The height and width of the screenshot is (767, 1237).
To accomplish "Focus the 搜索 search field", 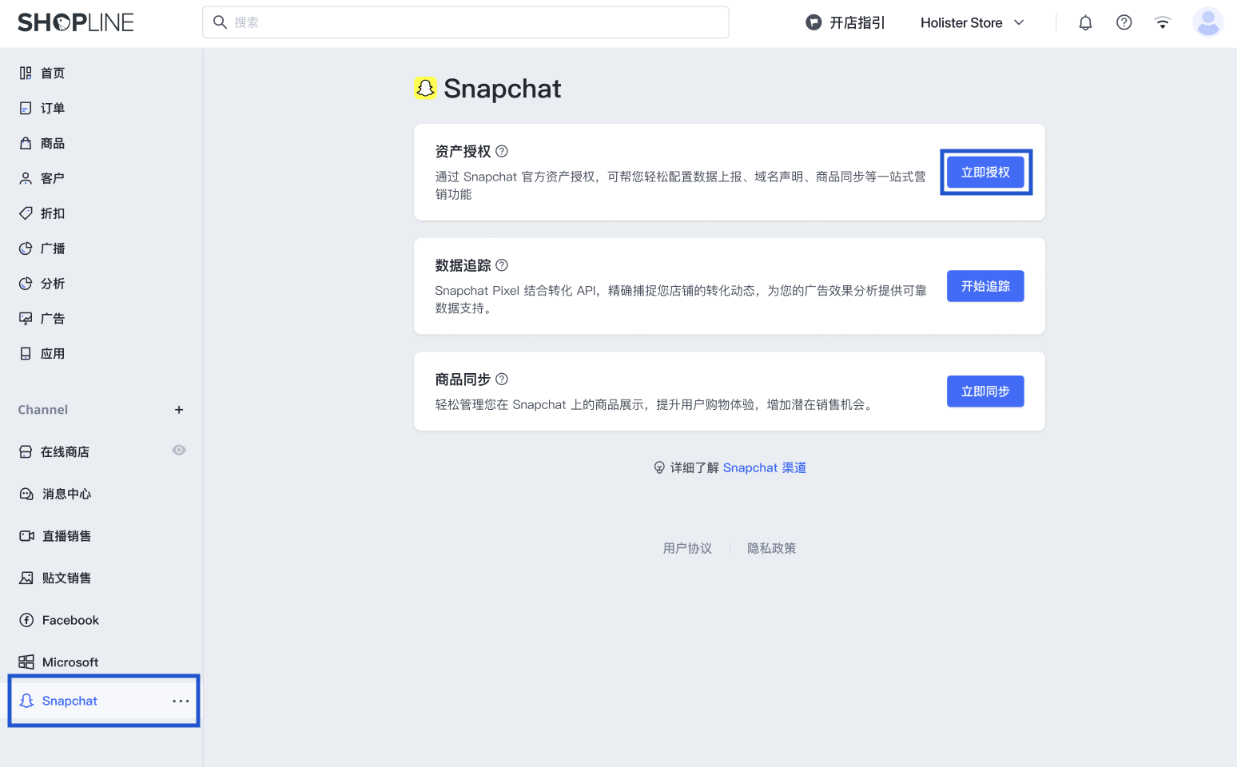I will point(466,22).
